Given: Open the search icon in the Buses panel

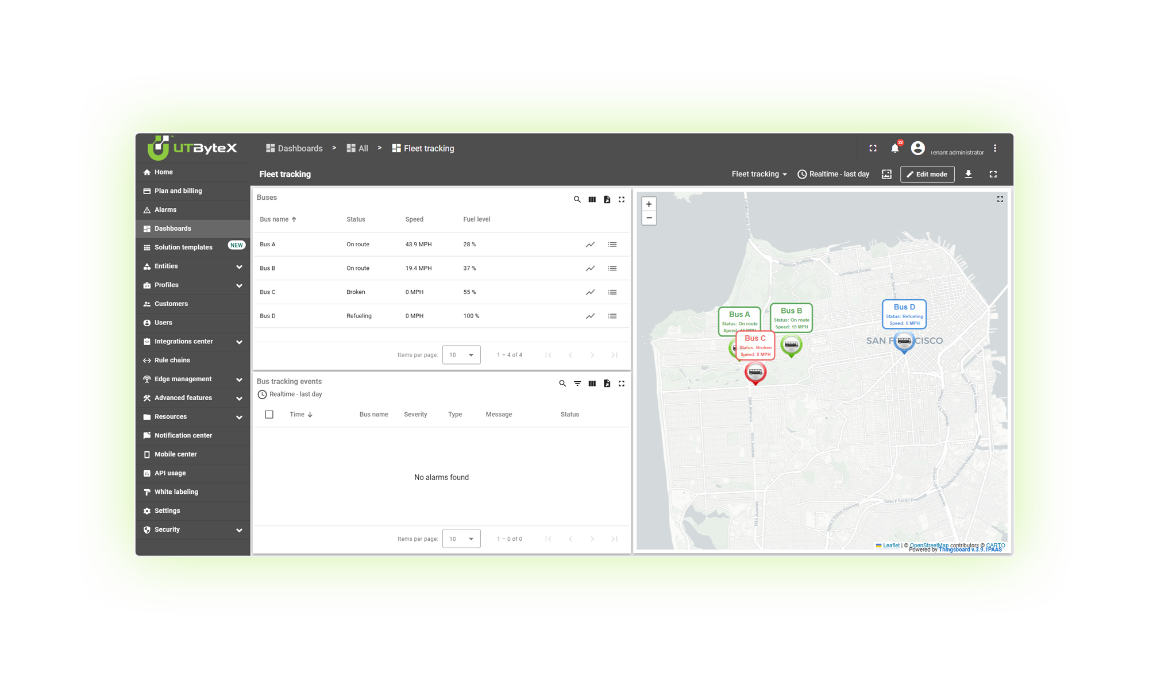Looking at the screenshot, I should 577,199.
